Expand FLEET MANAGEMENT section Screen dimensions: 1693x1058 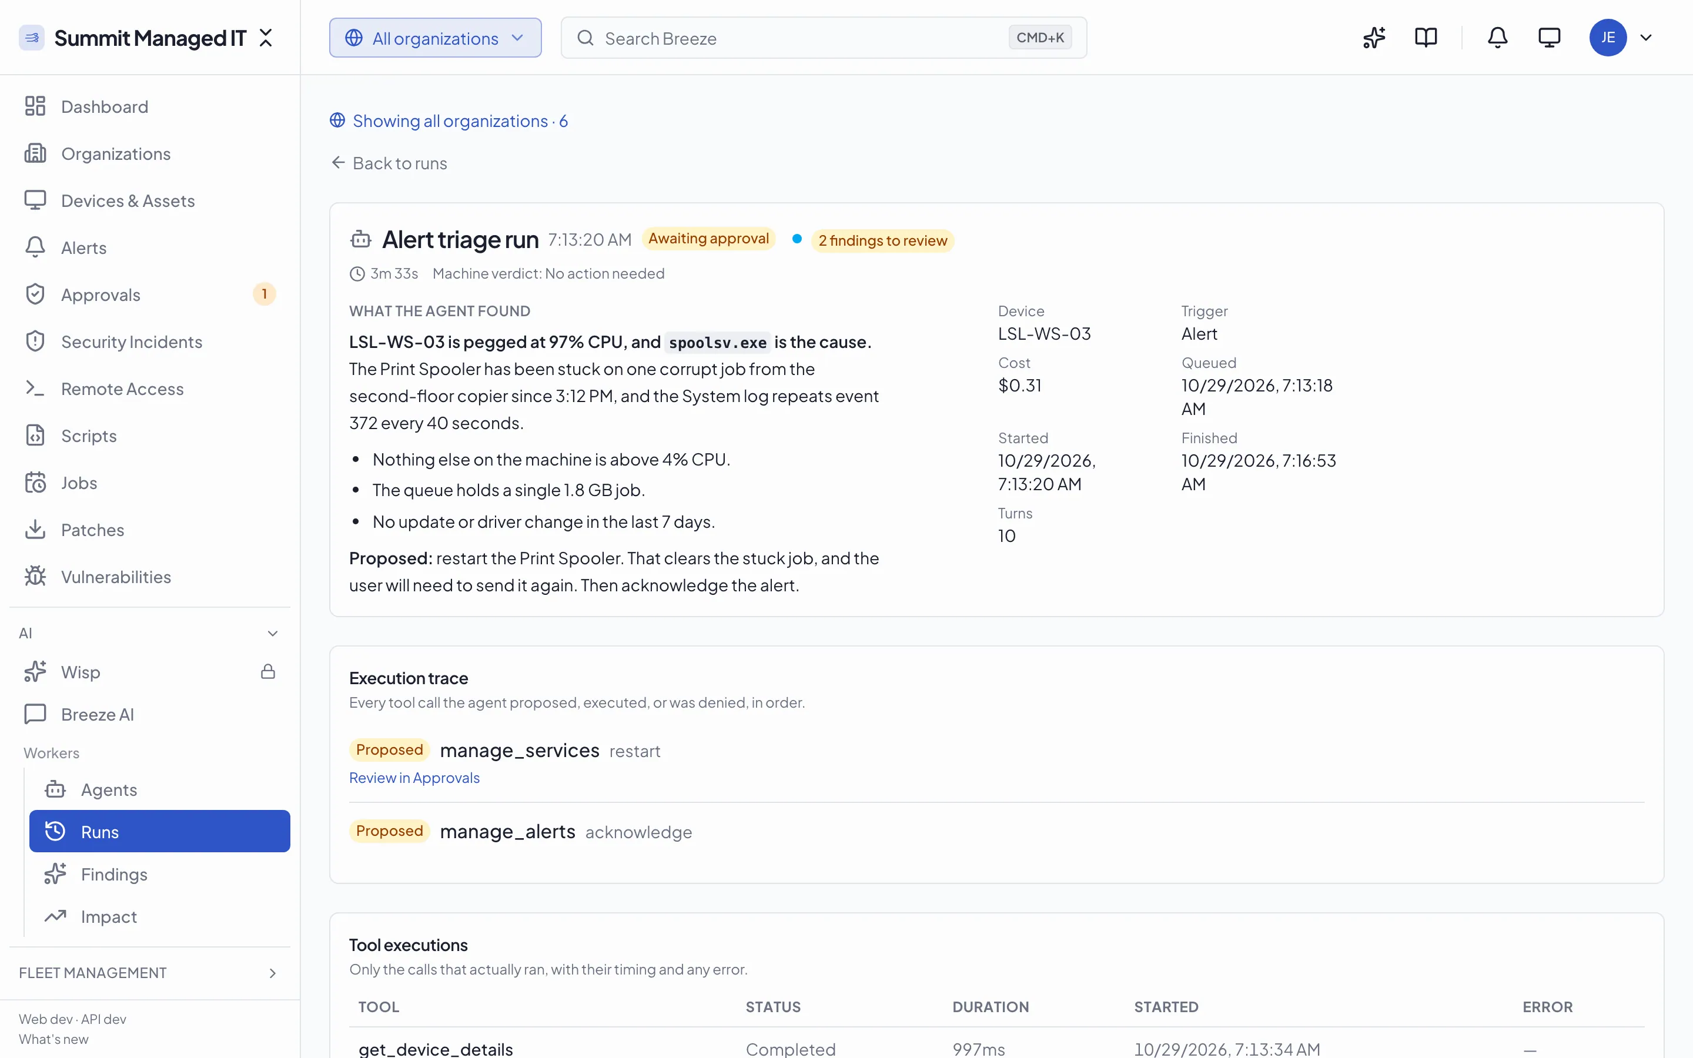[x=149, y=973]
